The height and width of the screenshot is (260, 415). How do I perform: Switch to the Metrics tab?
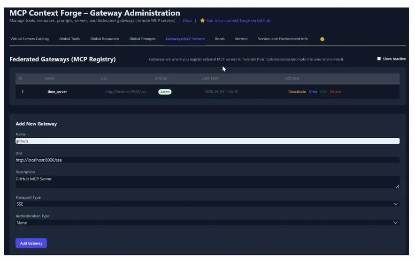(241, 39)
